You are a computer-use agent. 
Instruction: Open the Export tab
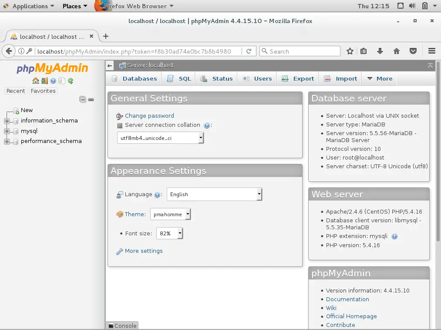[298, 79]
